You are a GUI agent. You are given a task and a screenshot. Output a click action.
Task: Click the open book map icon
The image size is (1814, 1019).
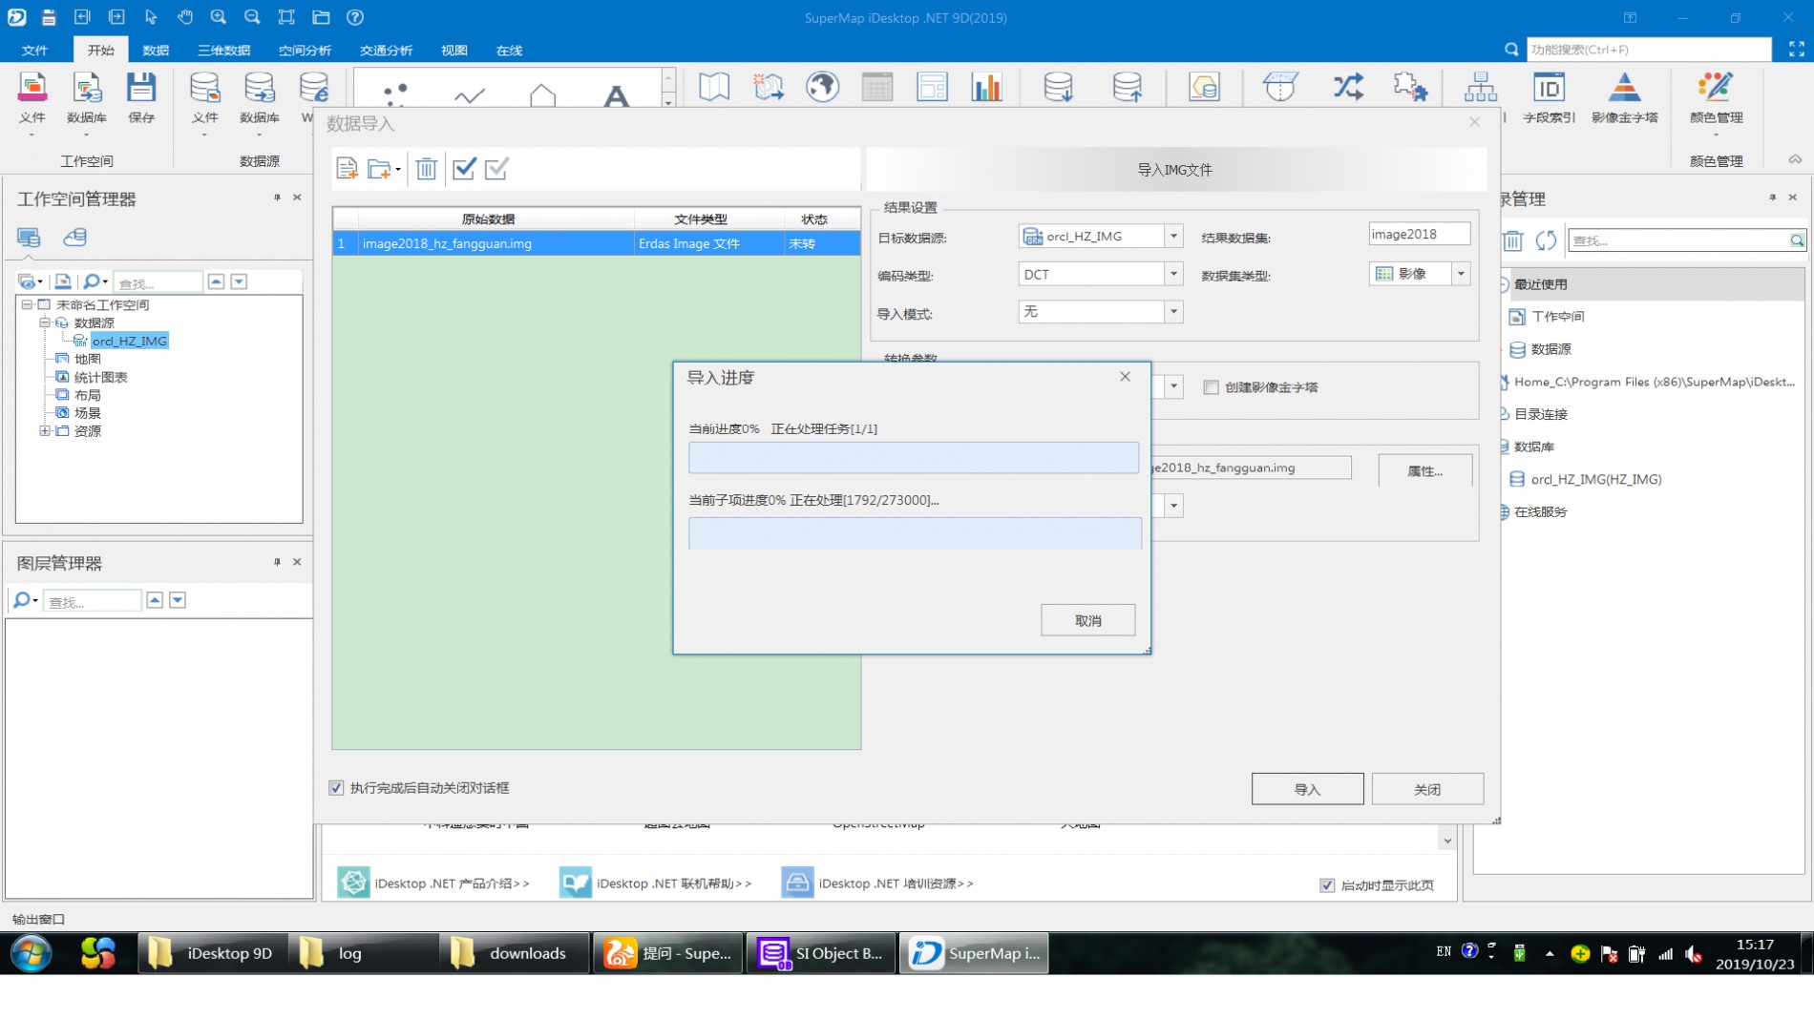[713, 87]
